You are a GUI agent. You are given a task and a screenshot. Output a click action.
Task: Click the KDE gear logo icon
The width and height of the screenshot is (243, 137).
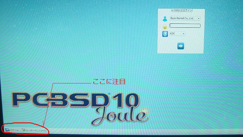[165, 34]
